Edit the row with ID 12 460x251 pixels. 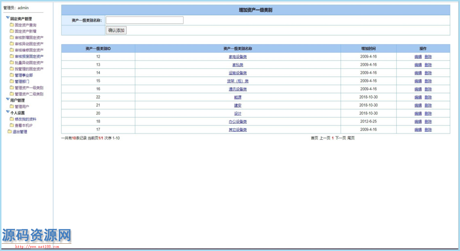pyautogui.click(x=418, y=57)
